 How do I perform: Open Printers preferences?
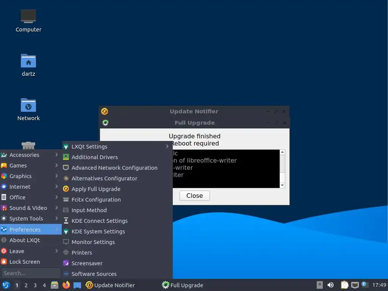click(117, 253)
